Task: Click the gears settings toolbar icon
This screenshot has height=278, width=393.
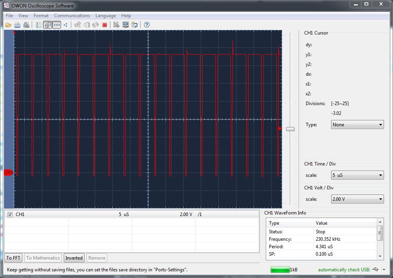Action: [x=78, y=25]
